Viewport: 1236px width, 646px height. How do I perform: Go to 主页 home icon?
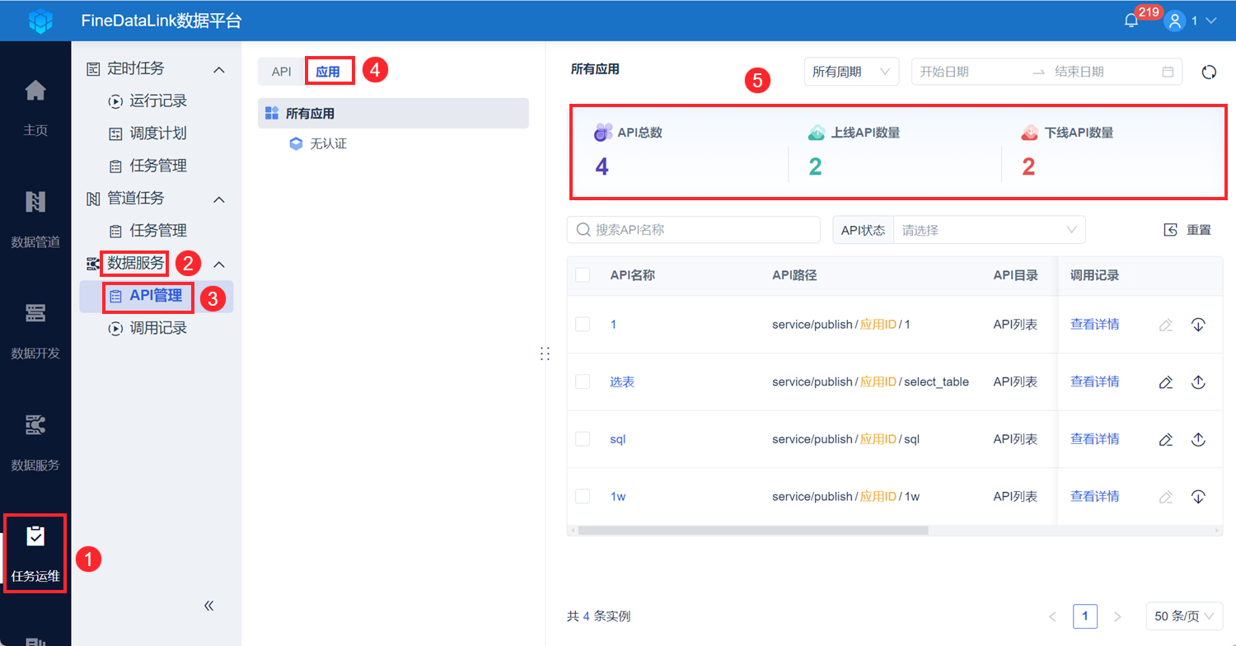pyautogui.click(x=35, y=91)
